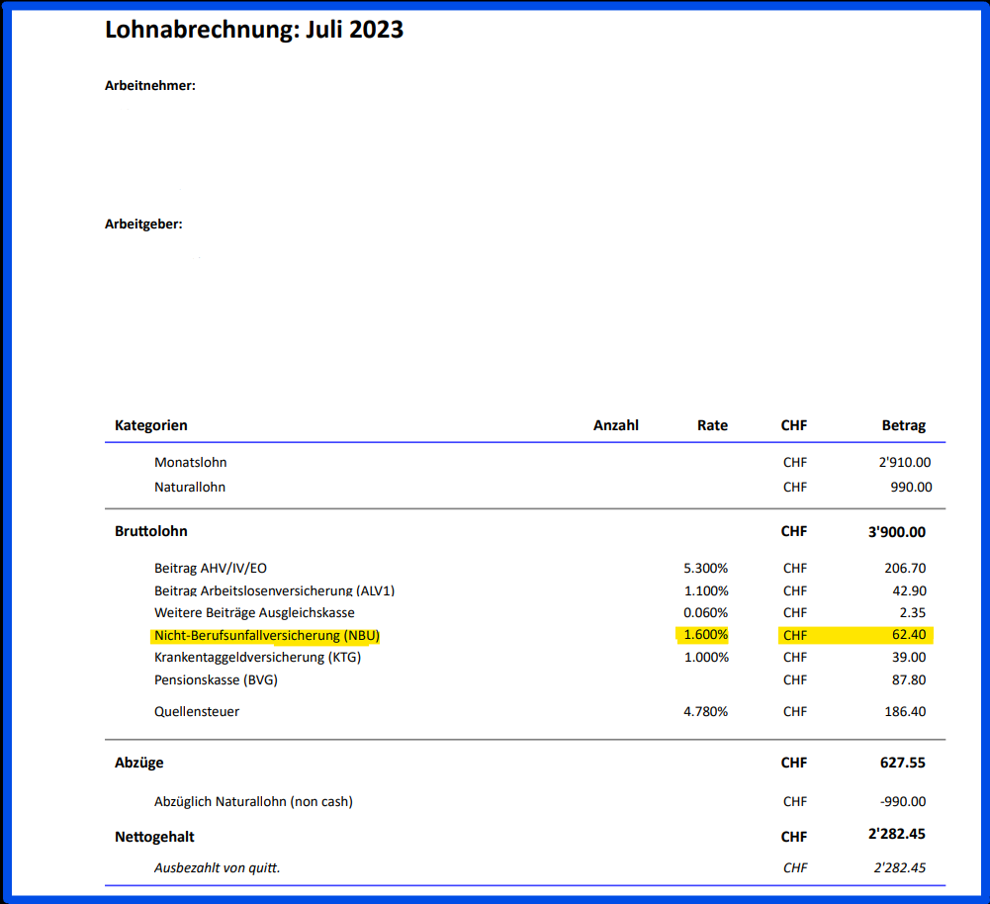Click highlighted 'Nicht-Berufsunfallversicherung (NBU)' text
Viewport: 990px width, 904px height.
tap(267, 635)
